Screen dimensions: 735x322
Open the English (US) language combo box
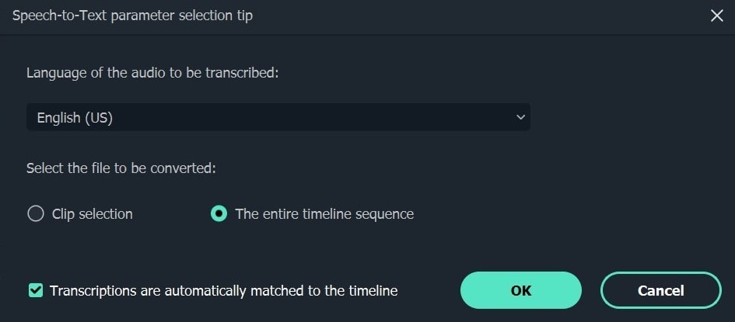click(x=278, y=117)
